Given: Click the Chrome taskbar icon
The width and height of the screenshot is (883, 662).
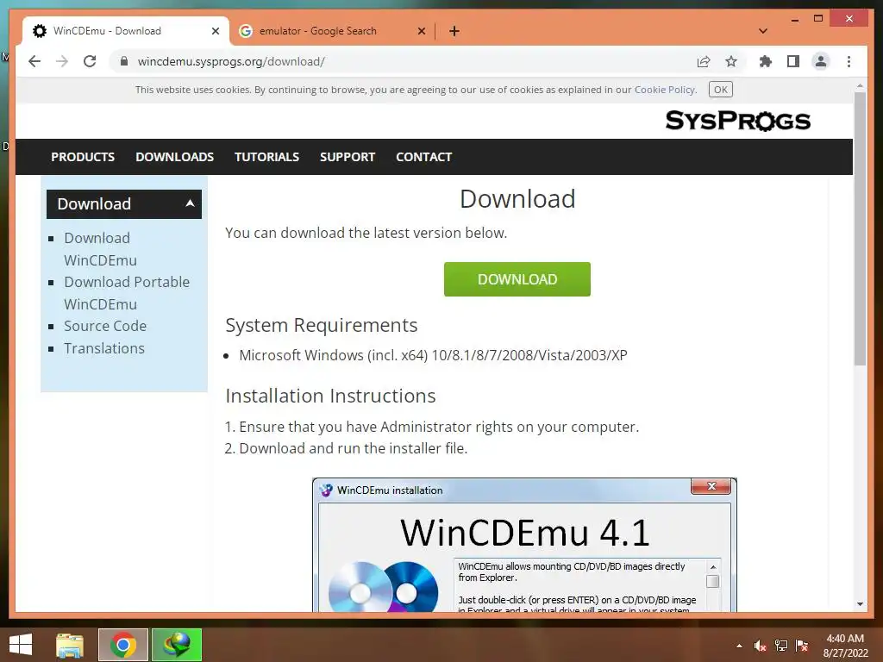Looking at the screenshot, I should pos(123,645).
